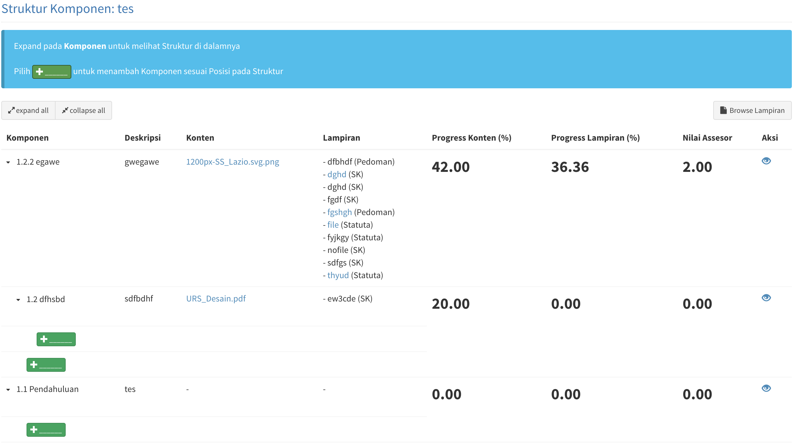Open the URS_Desain.pdf content link
795x444 pixels.
tap(216, 299)
